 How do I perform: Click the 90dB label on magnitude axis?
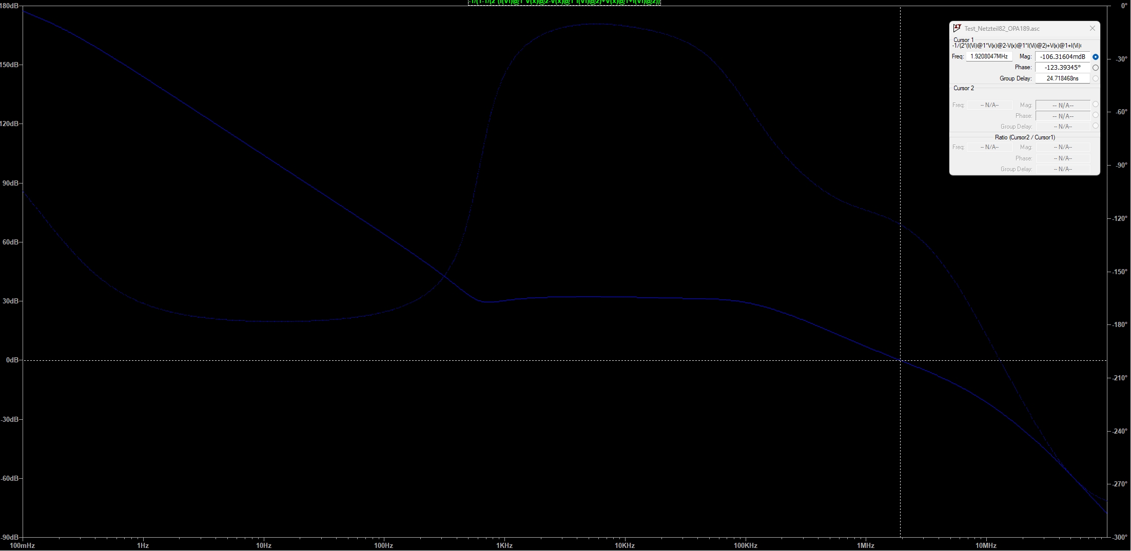(x=10, y=183)
